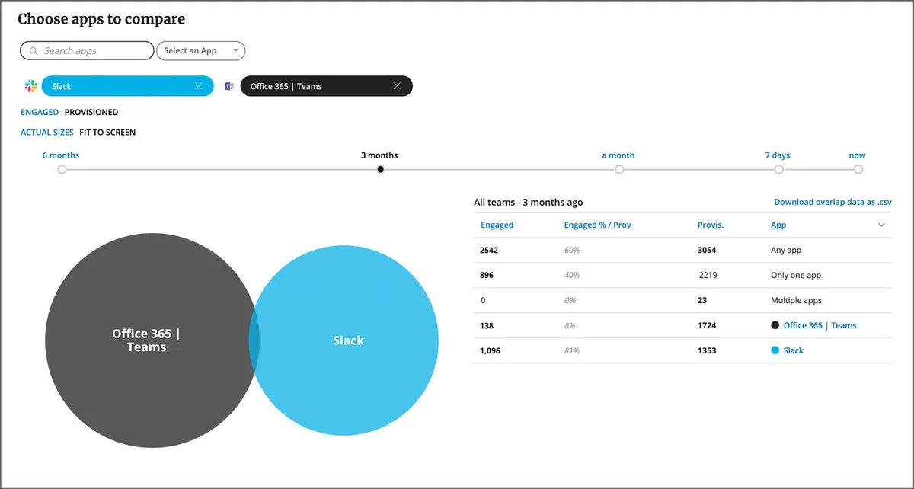The image size is (914, 489).
Task: Select the 6 months timeline point
Action: (x=62, y=169)
